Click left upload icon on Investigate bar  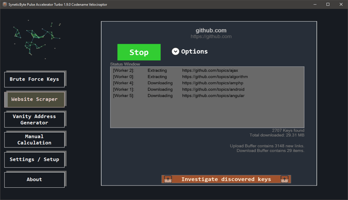click(168, 179)
